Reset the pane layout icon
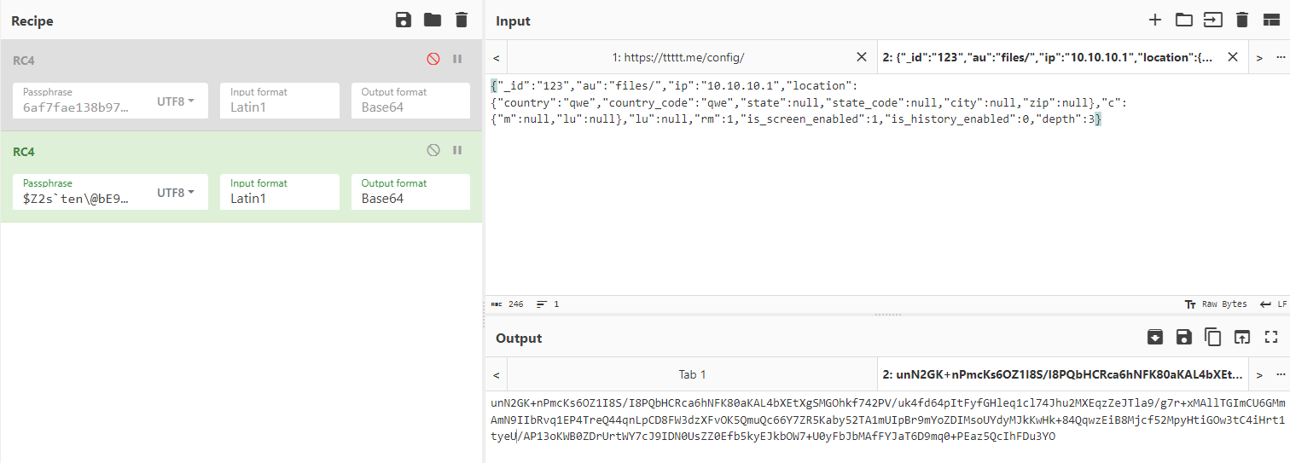 1271,20
